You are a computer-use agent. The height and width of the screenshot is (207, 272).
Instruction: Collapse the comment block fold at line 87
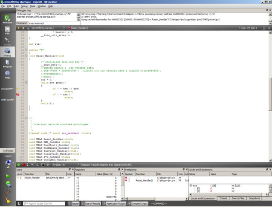(26, 118)
